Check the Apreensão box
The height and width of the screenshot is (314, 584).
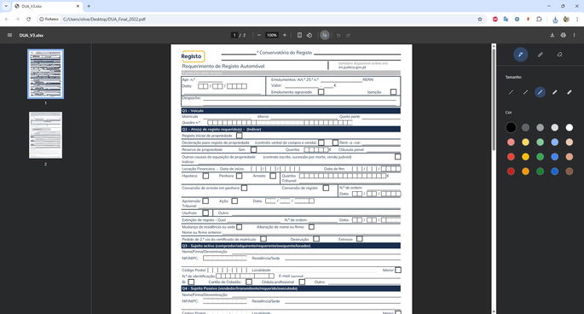pos(205,201)
